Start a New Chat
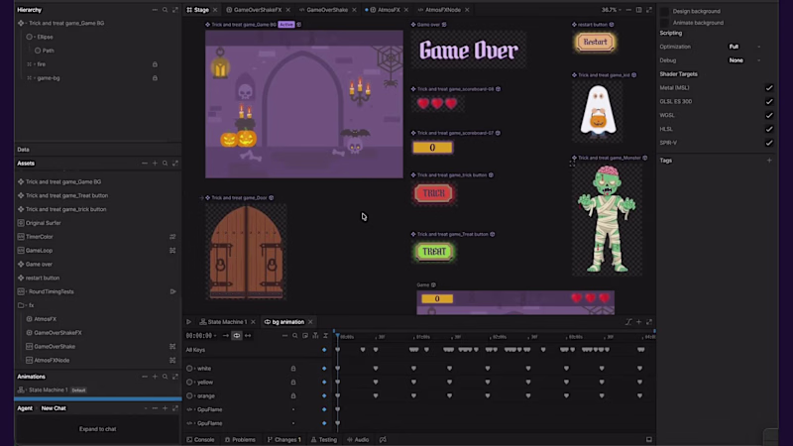This screenshot has height=446, width=793. tap(54, 408)
